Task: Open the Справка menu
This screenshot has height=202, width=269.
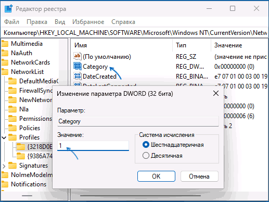Action: pos(123,22)
